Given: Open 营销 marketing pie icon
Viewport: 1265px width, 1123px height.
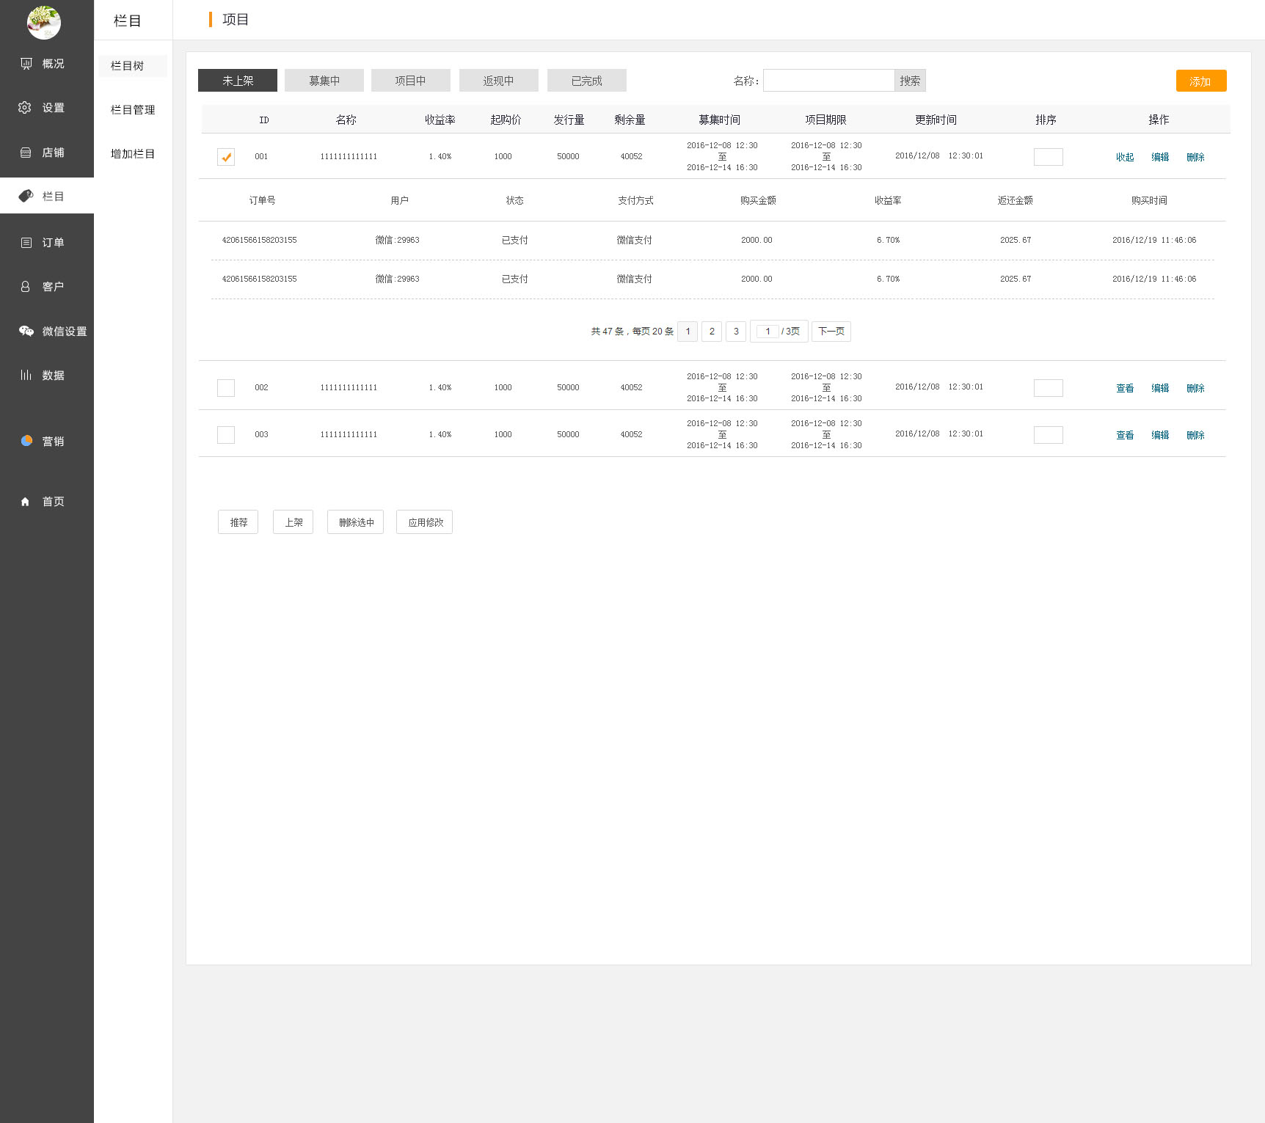Looking at the screenshot, I should click(x=26, y=441).
